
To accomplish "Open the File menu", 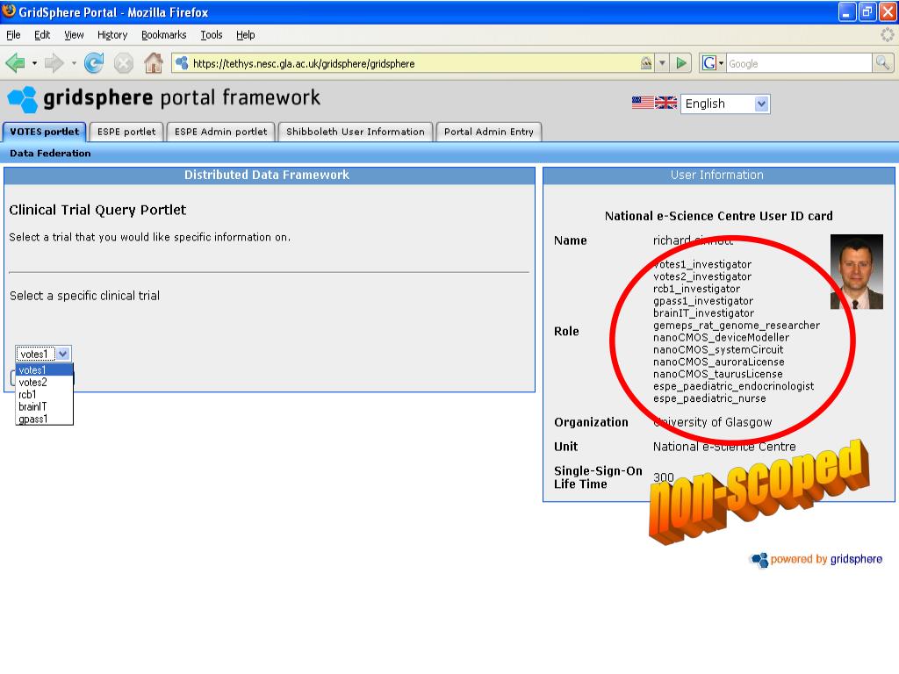I will [x=13, y=35].
